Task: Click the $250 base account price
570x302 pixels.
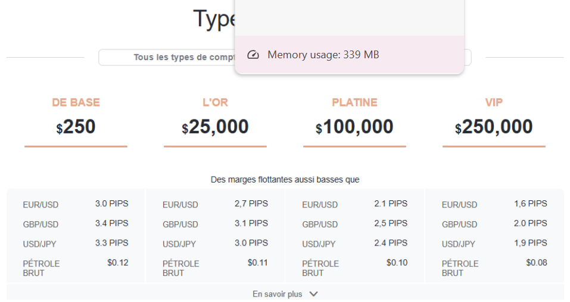Action: 76,127
